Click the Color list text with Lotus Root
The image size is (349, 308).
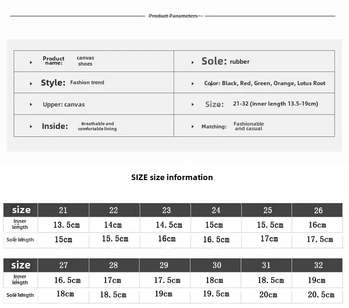coord(265,83)
